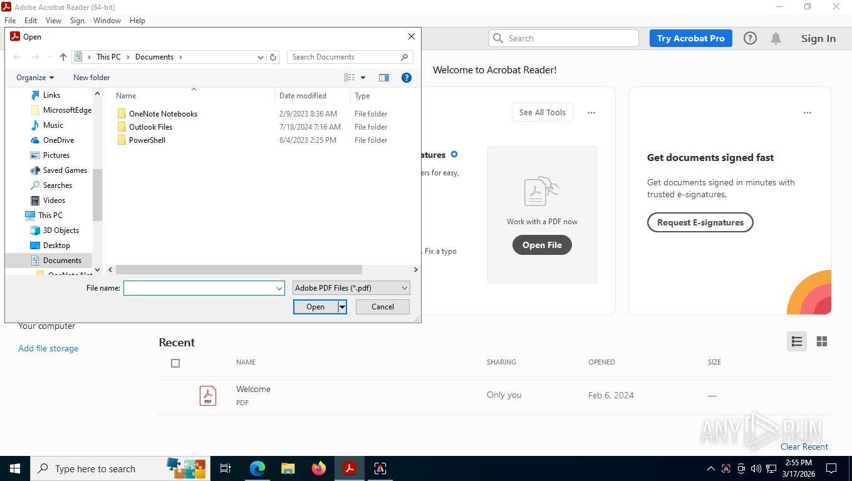Select the Outlook Files folder

[x=150, y=127]
